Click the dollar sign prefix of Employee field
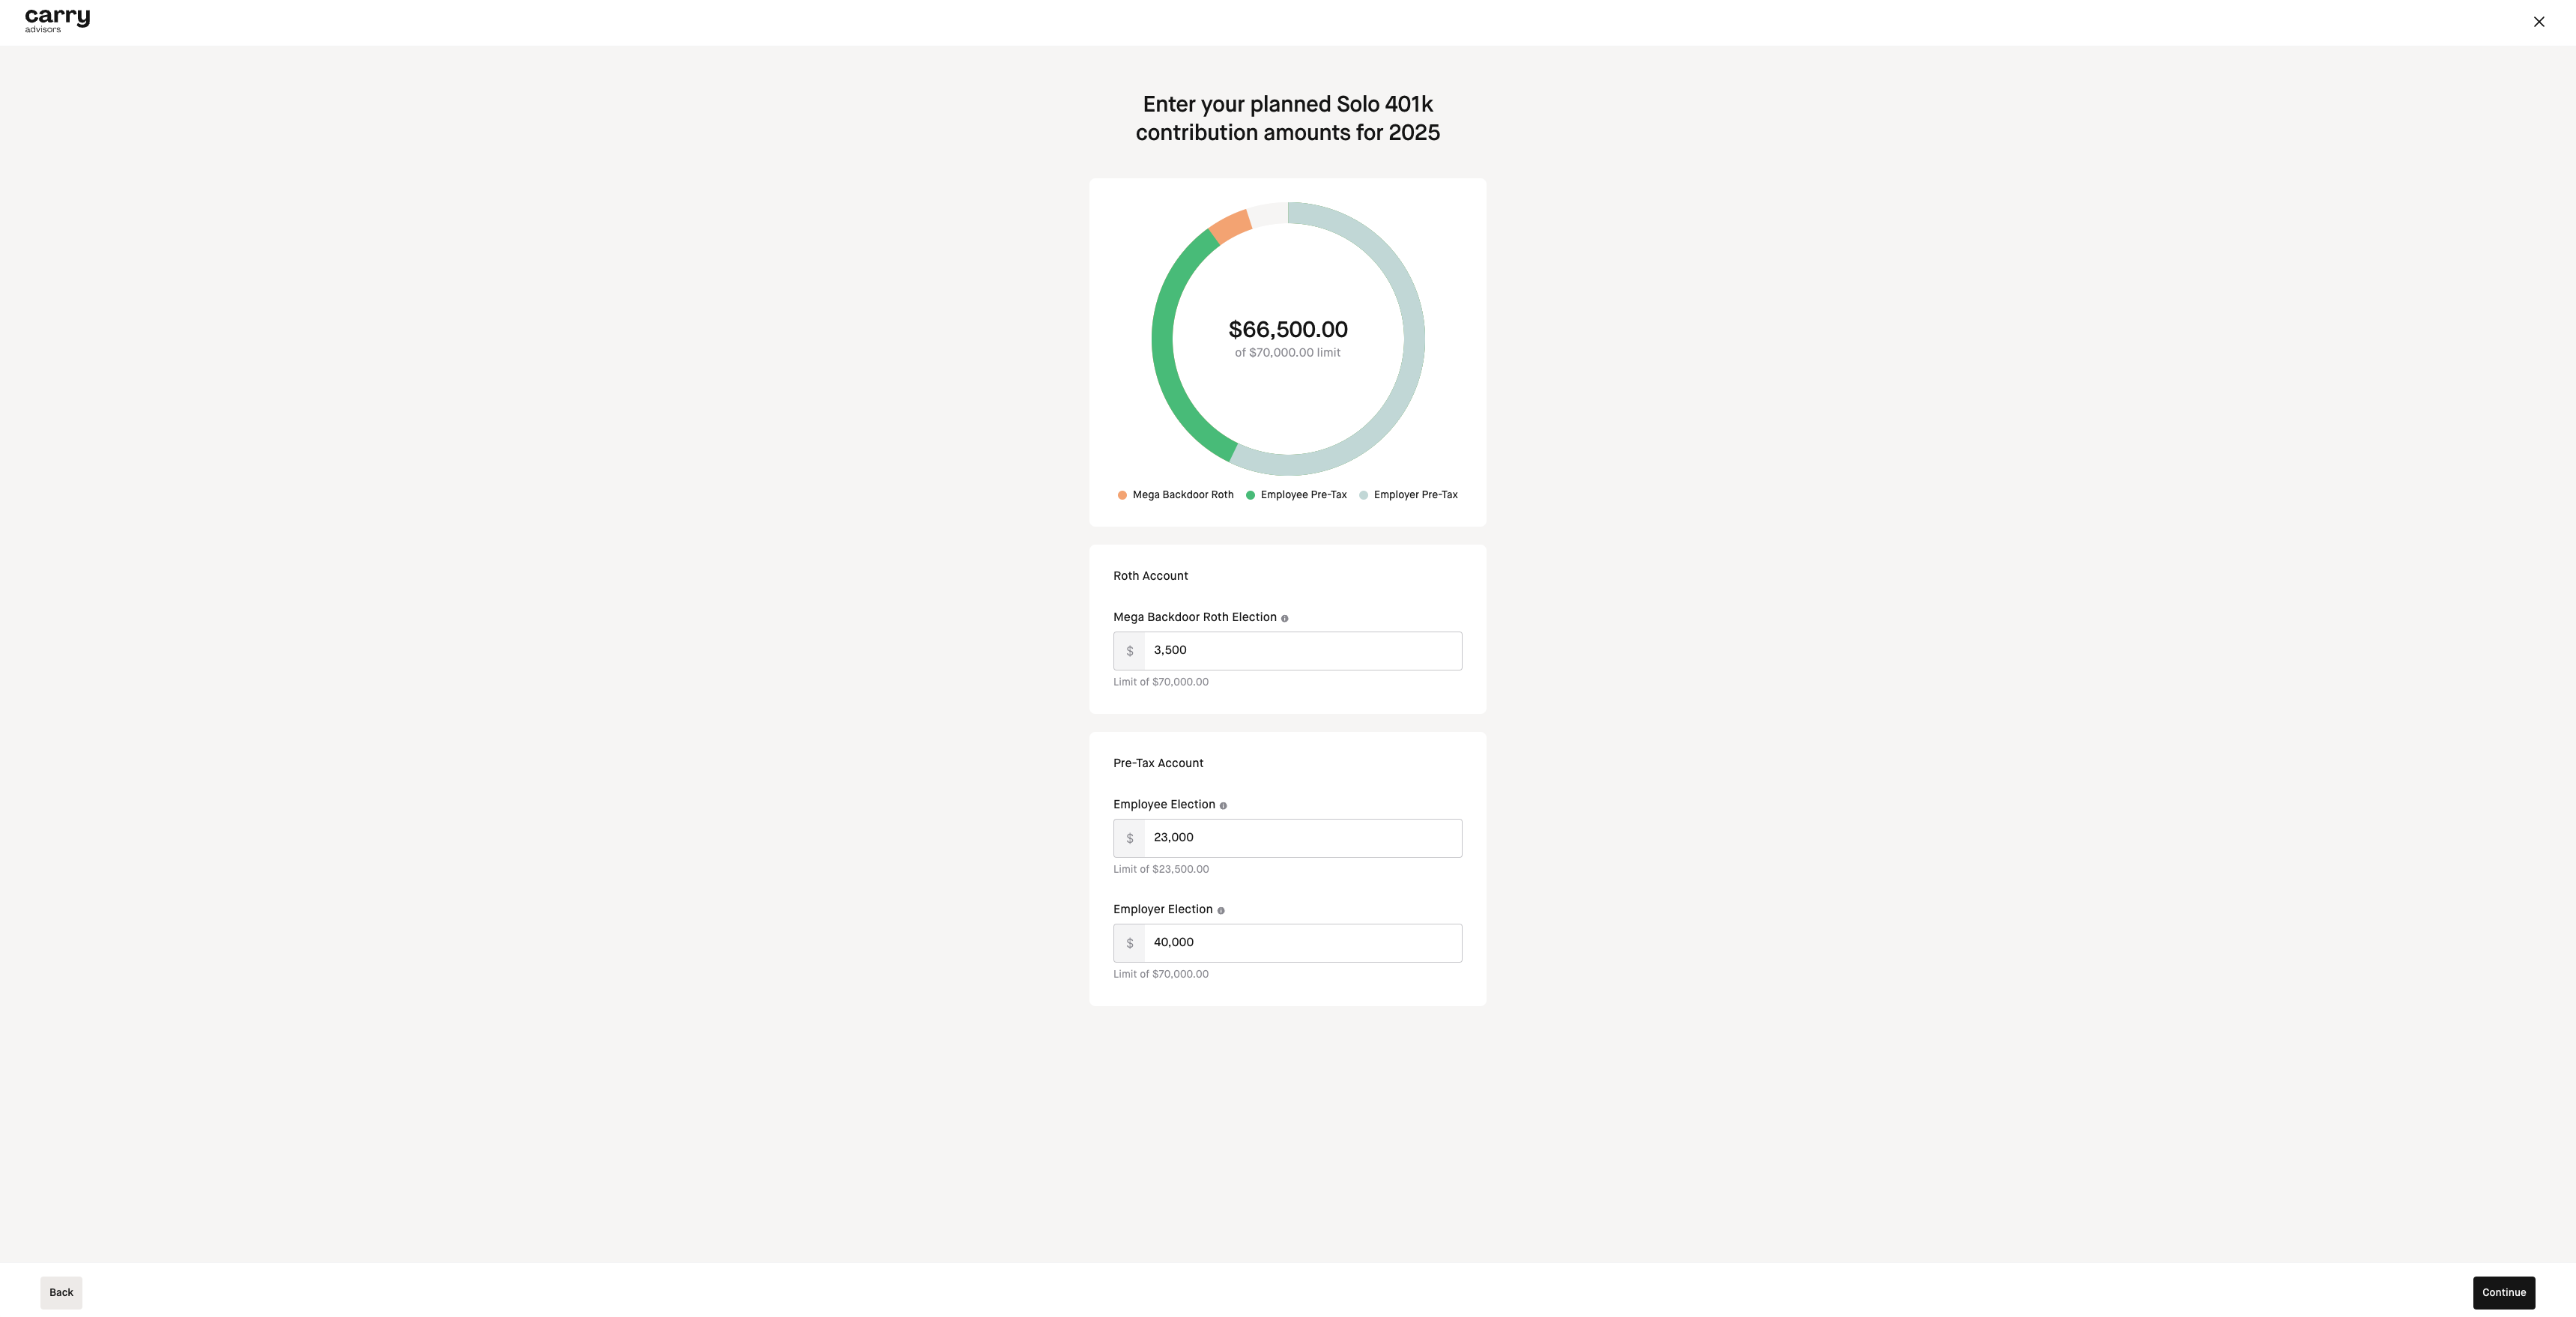This screenshot has height=1317, width=2576. tap(1129, 838)
